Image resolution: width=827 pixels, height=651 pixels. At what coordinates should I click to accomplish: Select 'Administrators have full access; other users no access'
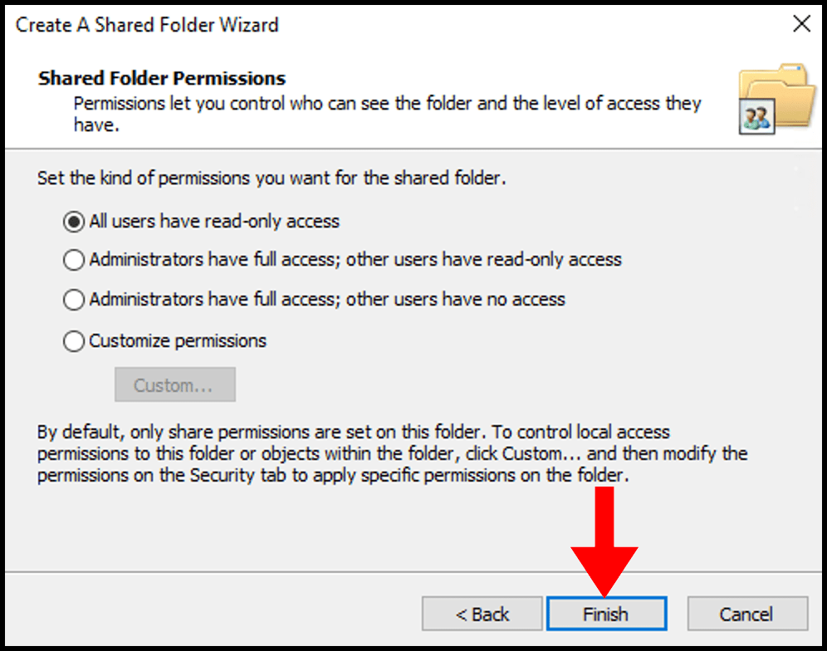click(x=73, y=300)
